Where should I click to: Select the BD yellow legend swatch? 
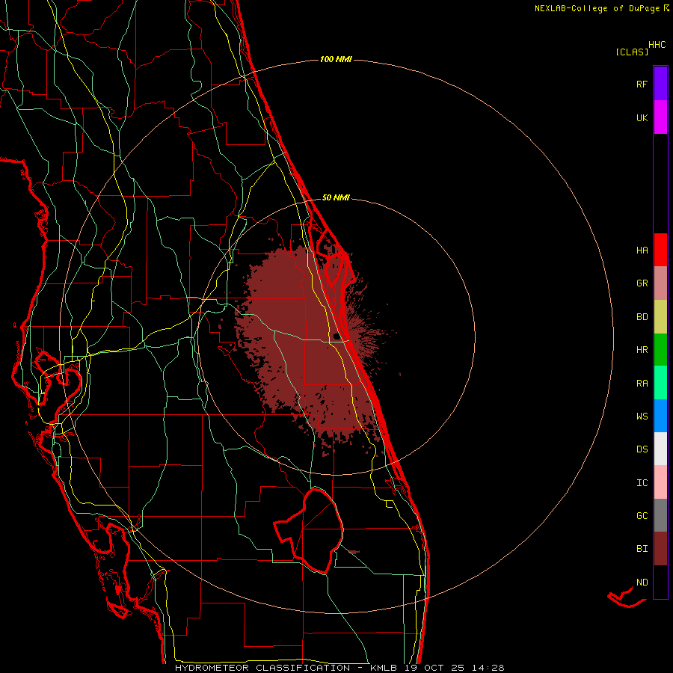pyautogui.click(x=660, y=316)
